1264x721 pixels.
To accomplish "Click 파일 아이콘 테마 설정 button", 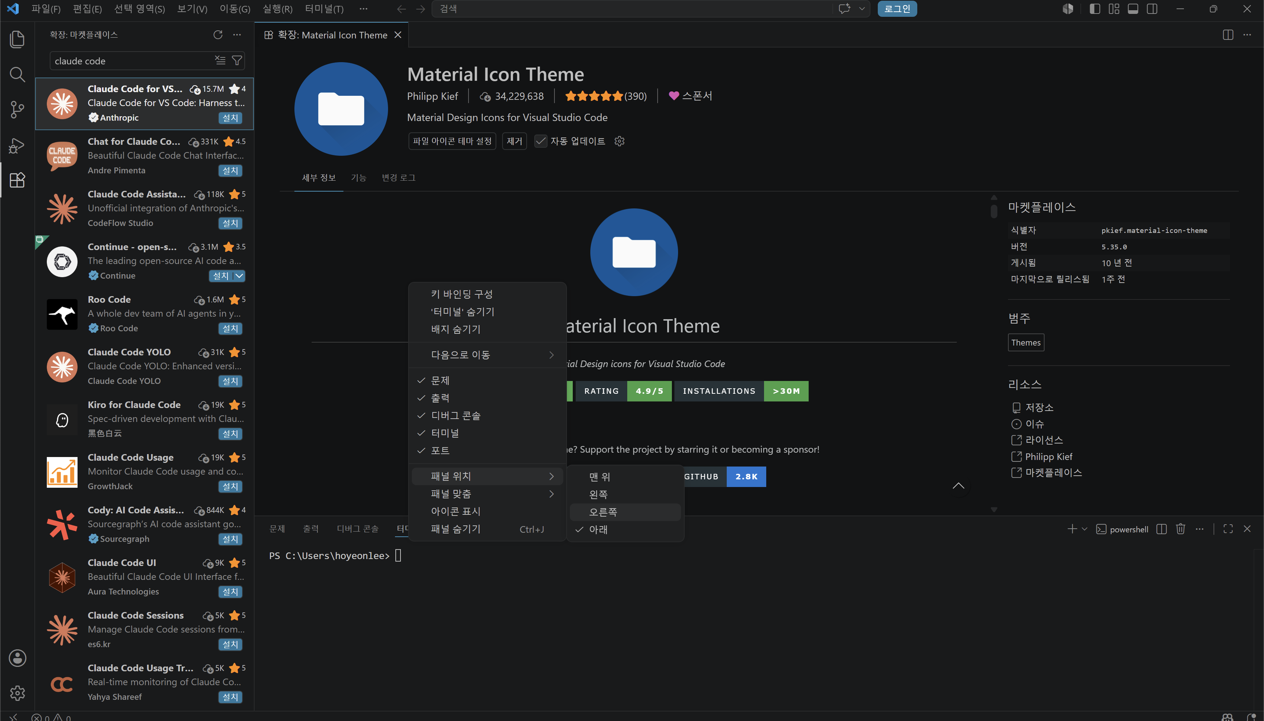I will [x=452, y=141].
